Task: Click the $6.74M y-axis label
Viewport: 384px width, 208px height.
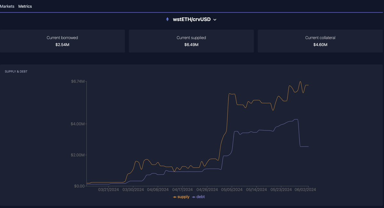Action: [78, 81]
